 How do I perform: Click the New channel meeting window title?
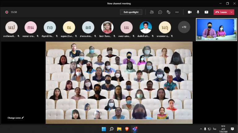[119, 3]
